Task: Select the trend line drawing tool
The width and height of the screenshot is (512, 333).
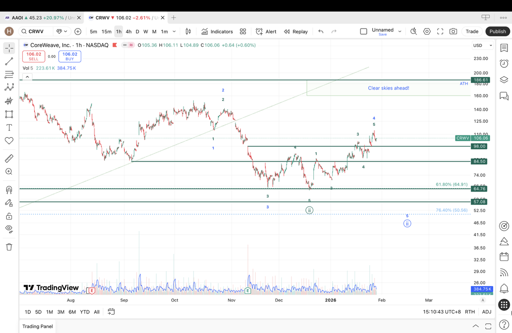Action: tap(9, 62)
